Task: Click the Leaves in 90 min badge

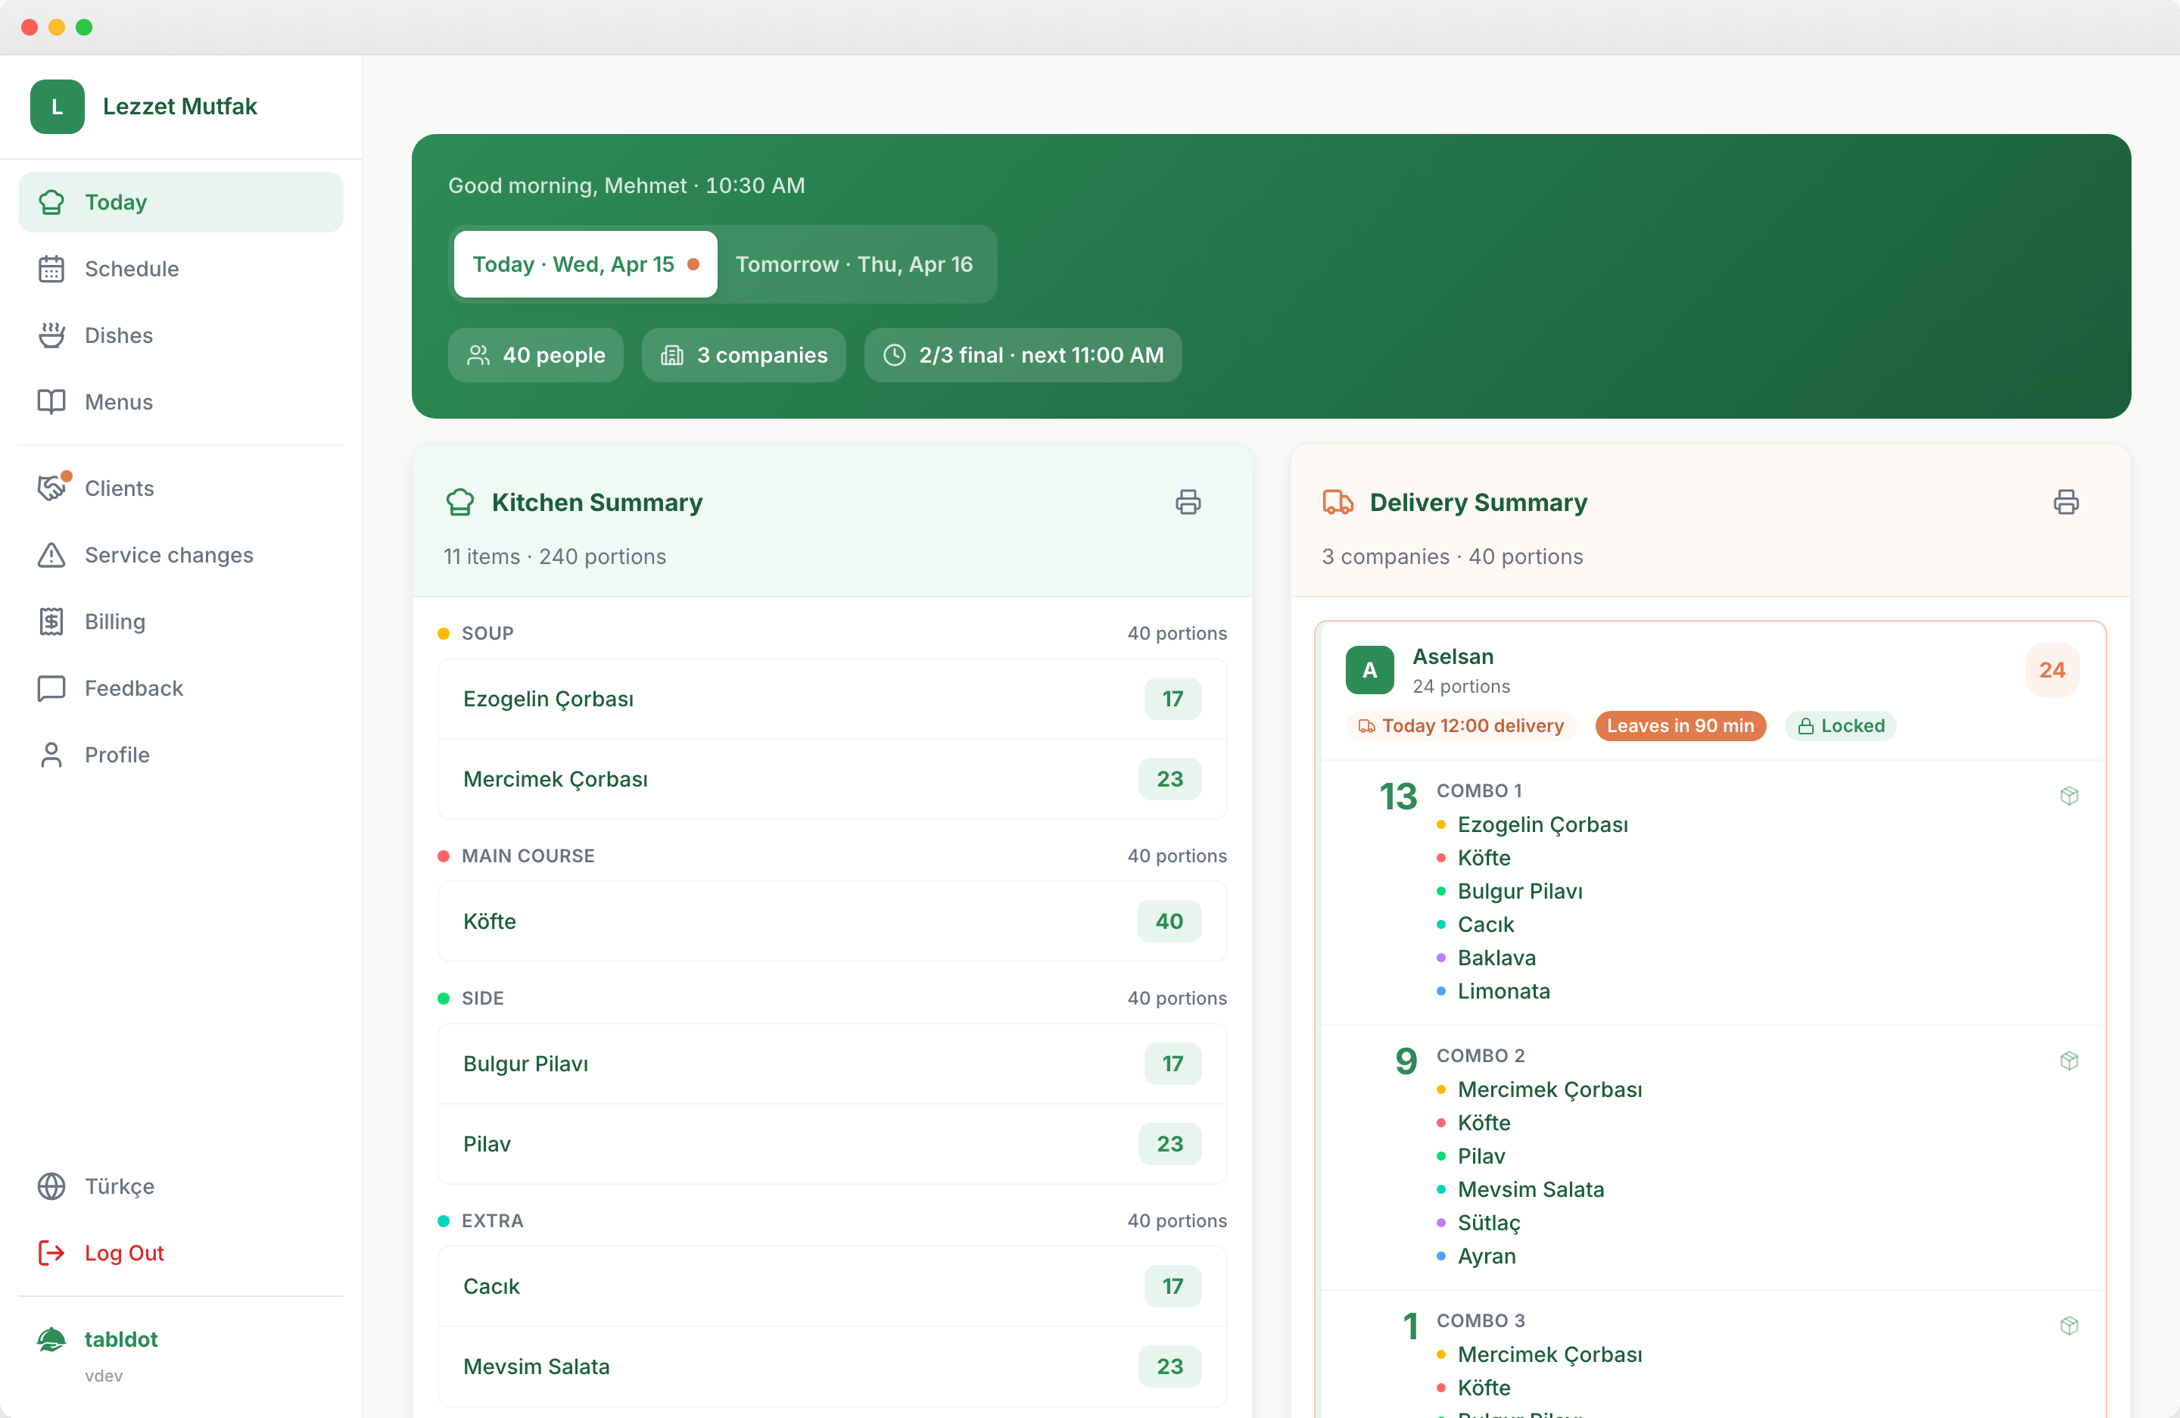Action: point(1680,725)
